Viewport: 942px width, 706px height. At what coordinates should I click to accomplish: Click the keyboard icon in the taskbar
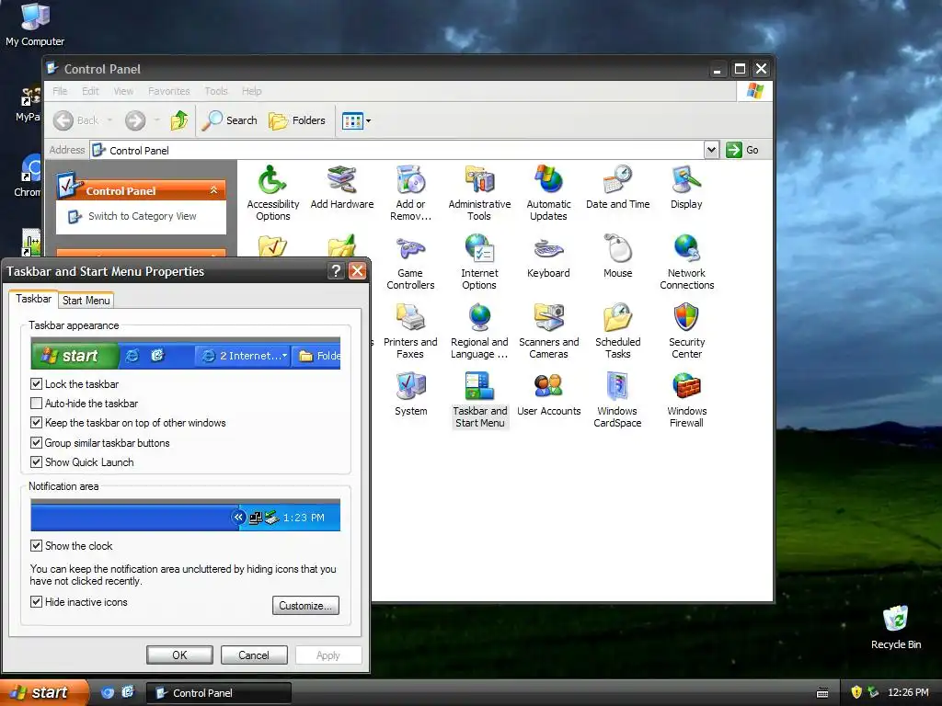(822, 693)
